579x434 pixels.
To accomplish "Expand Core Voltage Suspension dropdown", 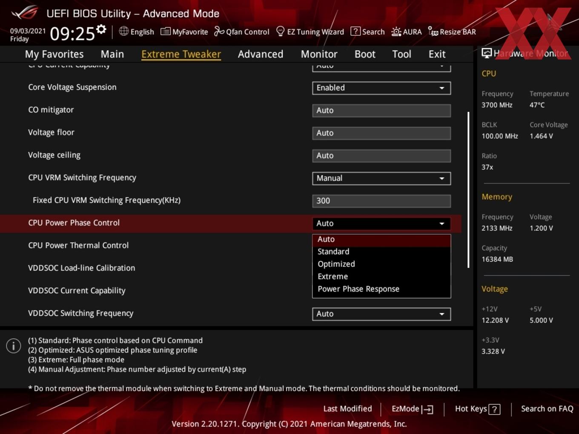I will pos(381,88).
